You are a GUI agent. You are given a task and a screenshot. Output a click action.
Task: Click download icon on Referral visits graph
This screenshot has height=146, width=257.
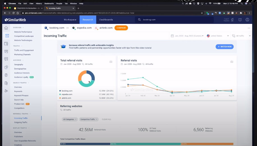pyautogui.click(x=231, y=62)
